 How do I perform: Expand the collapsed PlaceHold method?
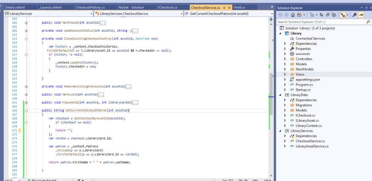pos(26,103)
